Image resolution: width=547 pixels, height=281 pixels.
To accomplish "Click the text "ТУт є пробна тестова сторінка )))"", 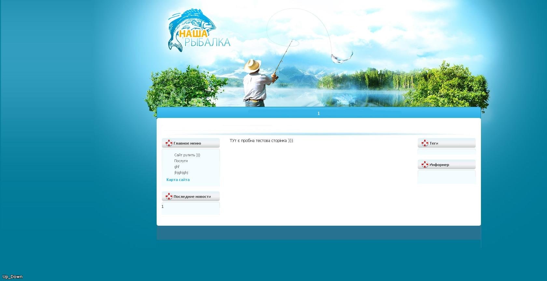I will (261, 141).
